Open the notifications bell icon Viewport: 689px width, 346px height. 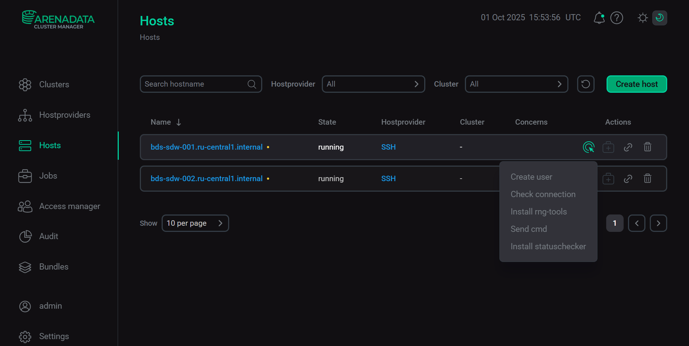coord(599,17)
